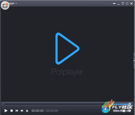
Task: Click the screen capture icon at top-left
Action: click(5, 5)
